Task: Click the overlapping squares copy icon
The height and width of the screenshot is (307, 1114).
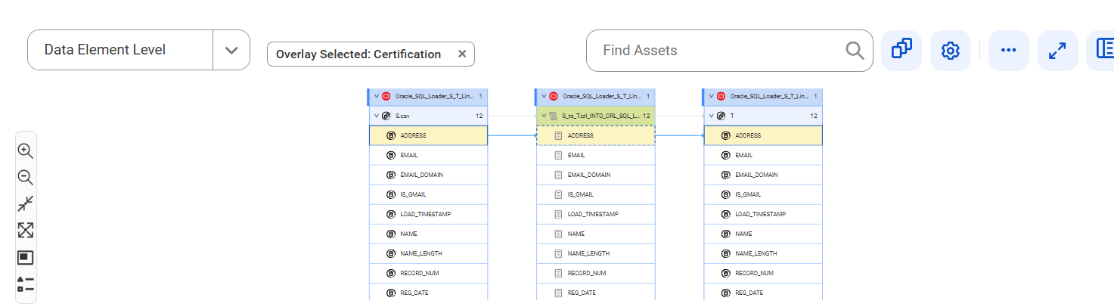Action: pos(901,51)
